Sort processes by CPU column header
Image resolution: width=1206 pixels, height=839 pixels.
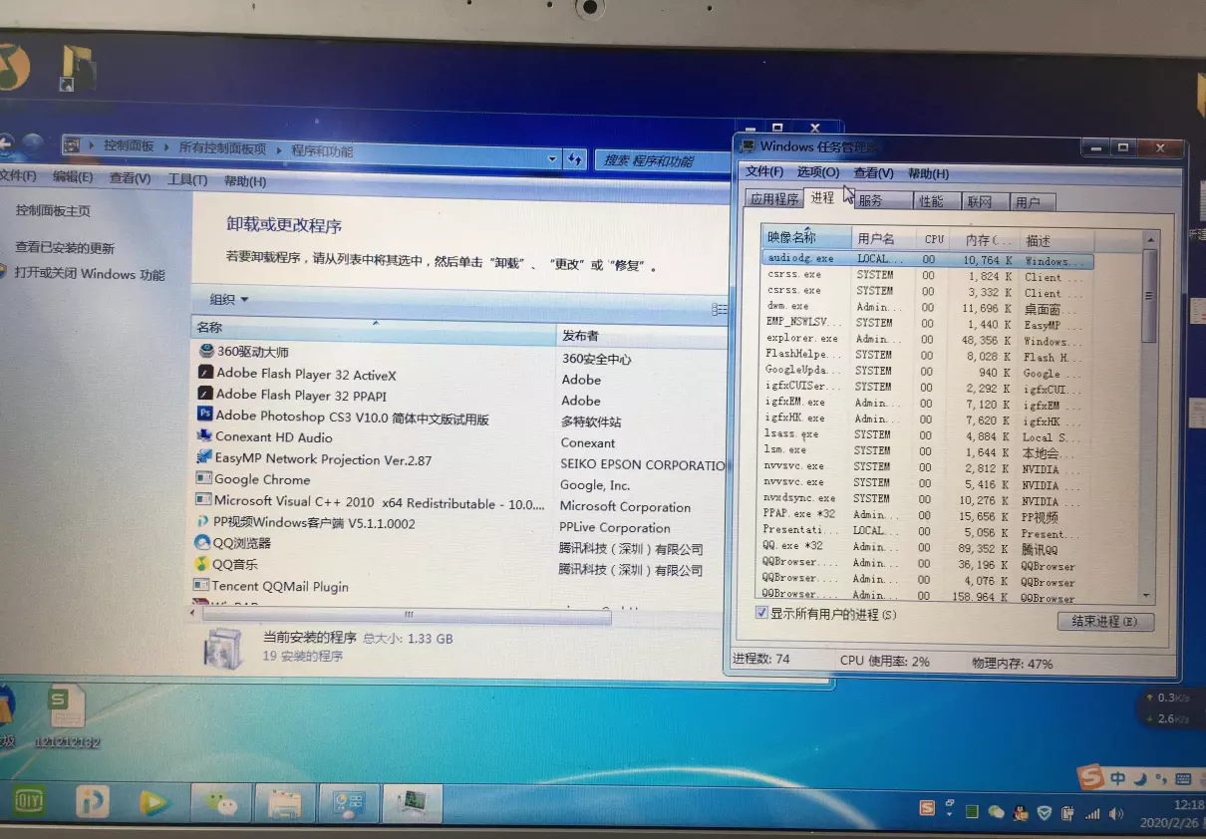(933, 239)
